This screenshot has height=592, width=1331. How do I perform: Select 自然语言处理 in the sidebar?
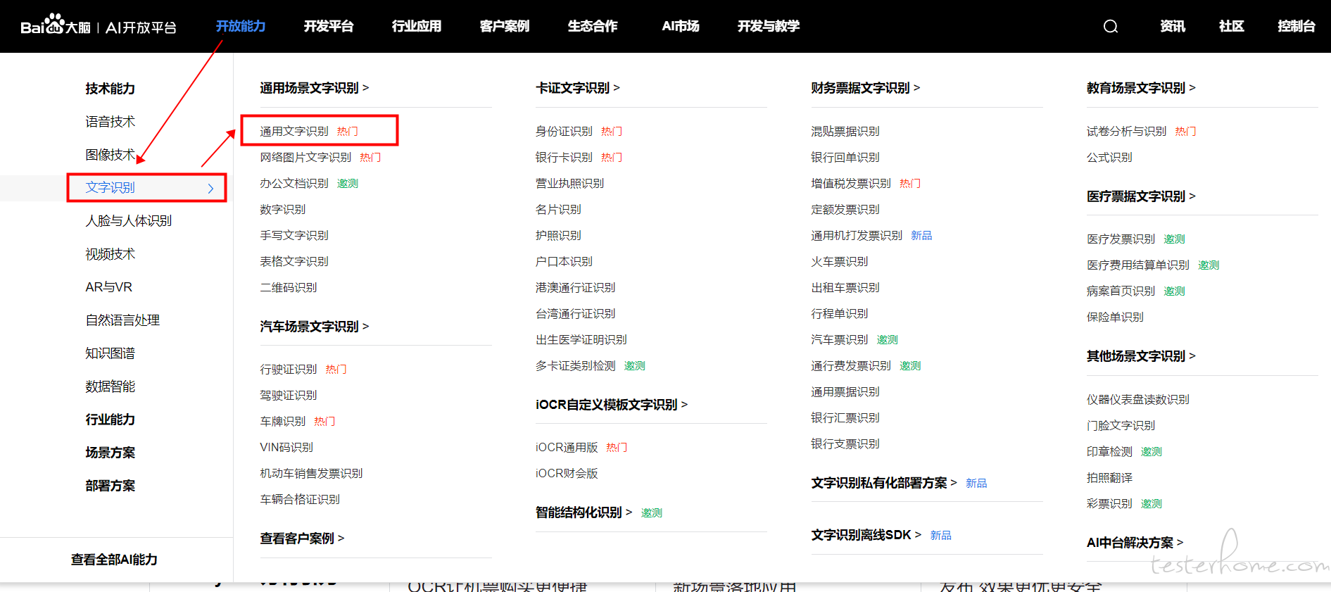pyautogui.click(x=122, y=320)
